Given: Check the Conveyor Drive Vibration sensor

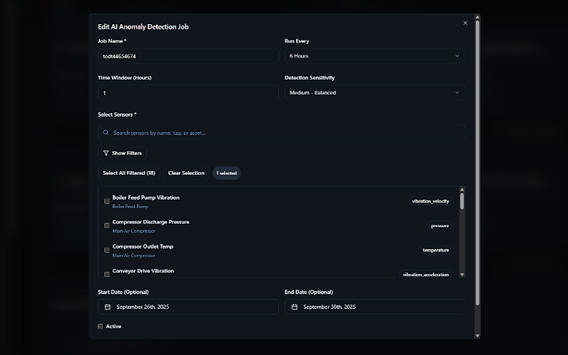Looking at the screenshot, I should click(107, 274).
